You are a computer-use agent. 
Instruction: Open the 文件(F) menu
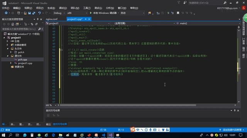tap(5, 8)
